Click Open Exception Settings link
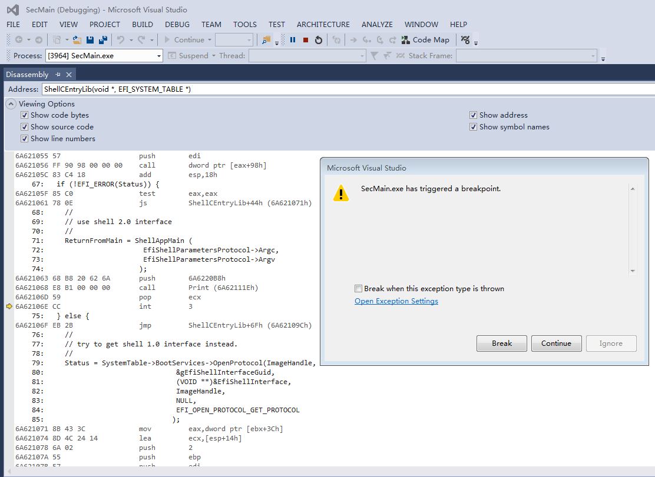The image size is (655, 477). tap(396, 301)
